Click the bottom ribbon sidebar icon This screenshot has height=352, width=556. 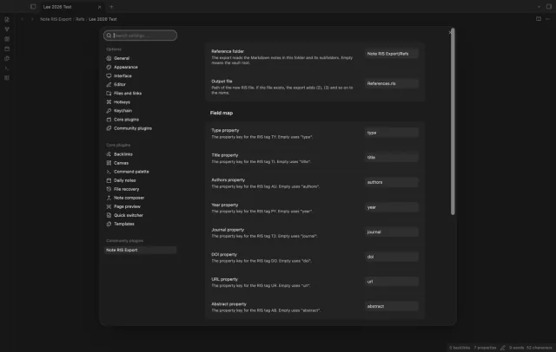[x=7, y=78]
